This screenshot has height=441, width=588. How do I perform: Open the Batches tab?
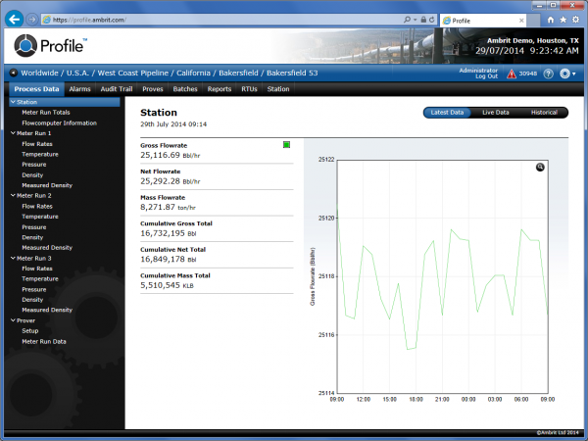pyautogui.click(x=185, y=89)
